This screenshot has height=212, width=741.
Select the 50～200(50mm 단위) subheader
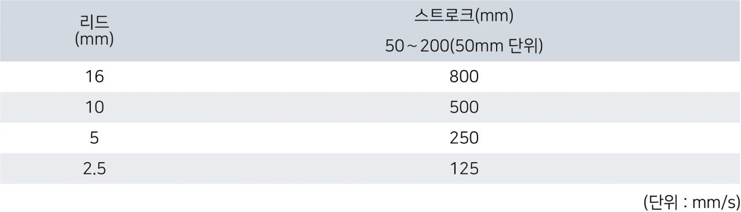pyautogui.click(x=464, y=46)
